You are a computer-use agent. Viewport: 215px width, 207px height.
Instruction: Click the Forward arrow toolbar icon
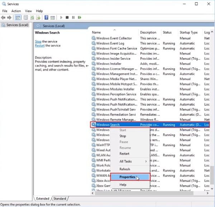(x=9, y=18)
